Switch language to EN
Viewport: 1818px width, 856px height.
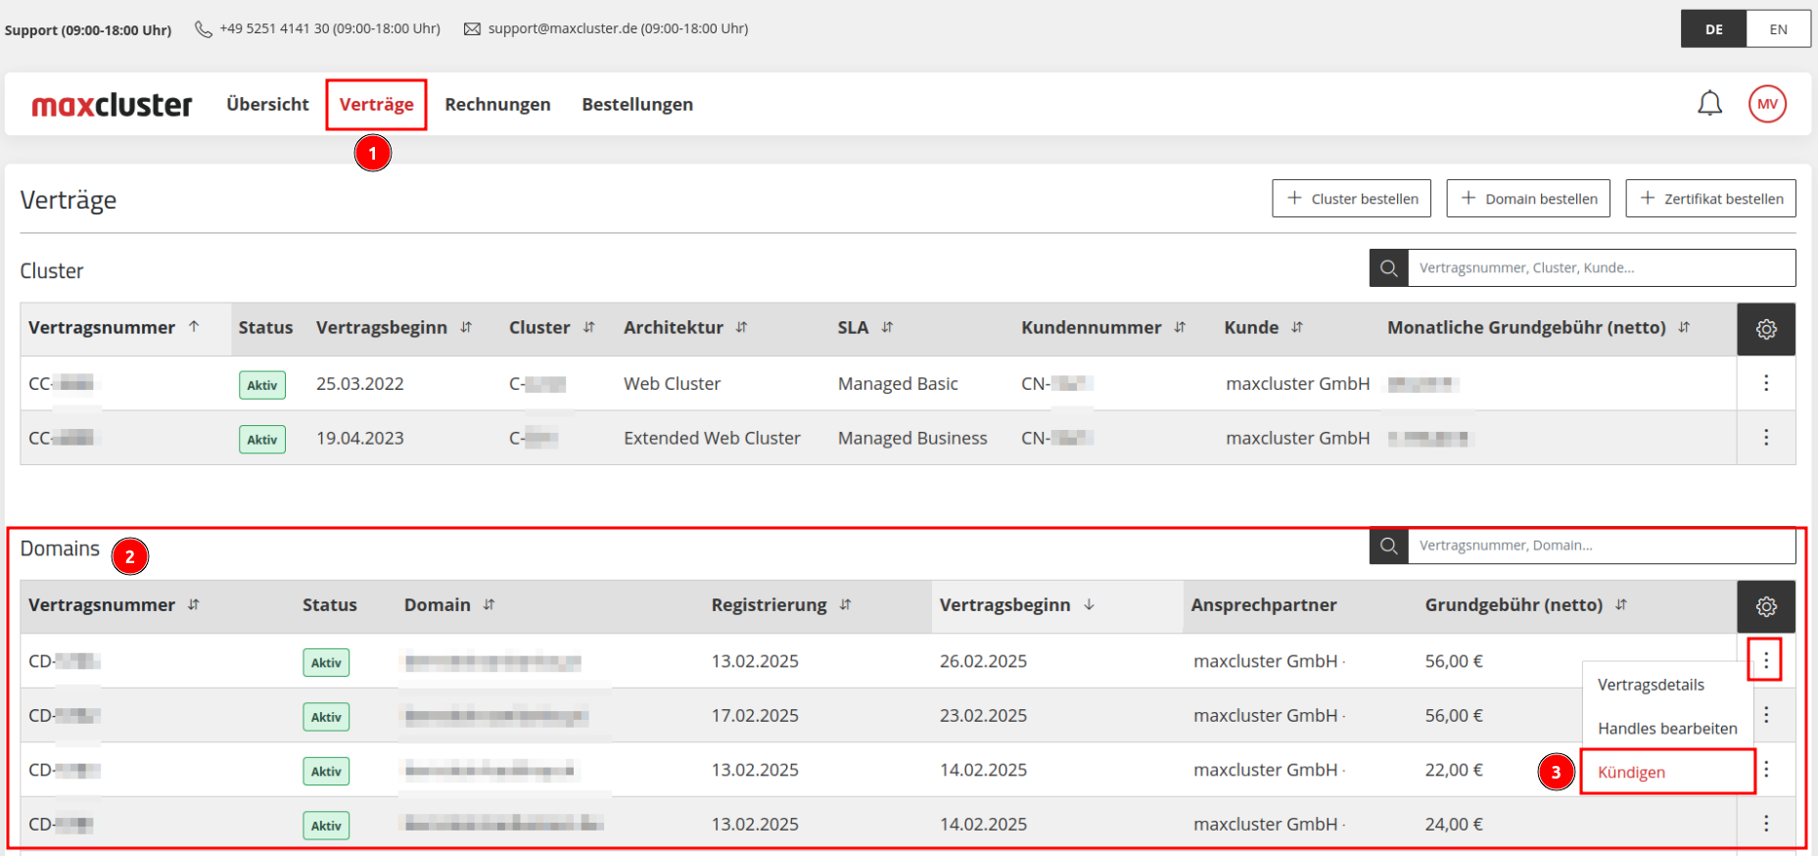pos(1778,29)
